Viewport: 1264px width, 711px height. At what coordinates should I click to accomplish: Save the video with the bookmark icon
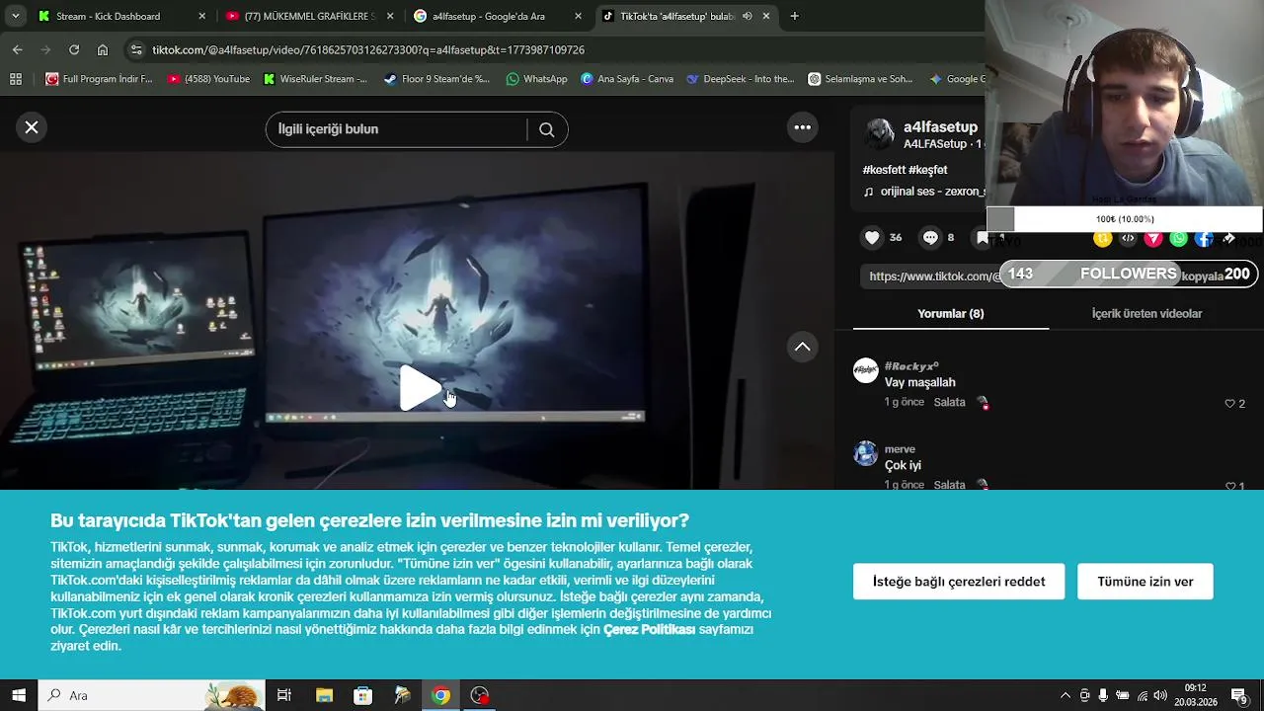[983, 237]
